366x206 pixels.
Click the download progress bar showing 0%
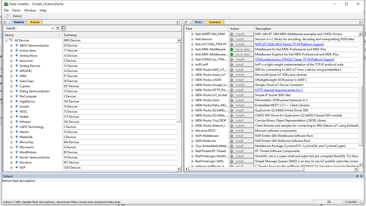point(329,202)
